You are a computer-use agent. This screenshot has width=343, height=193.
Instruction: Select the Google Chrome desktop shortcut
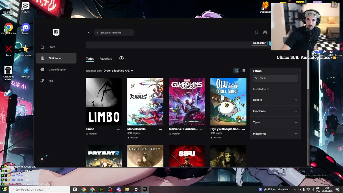9,29
